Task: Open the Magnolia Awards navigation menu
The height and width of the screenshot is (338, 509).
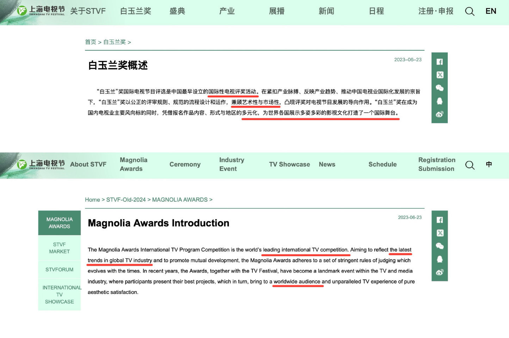Action: [x=134, y=164]
